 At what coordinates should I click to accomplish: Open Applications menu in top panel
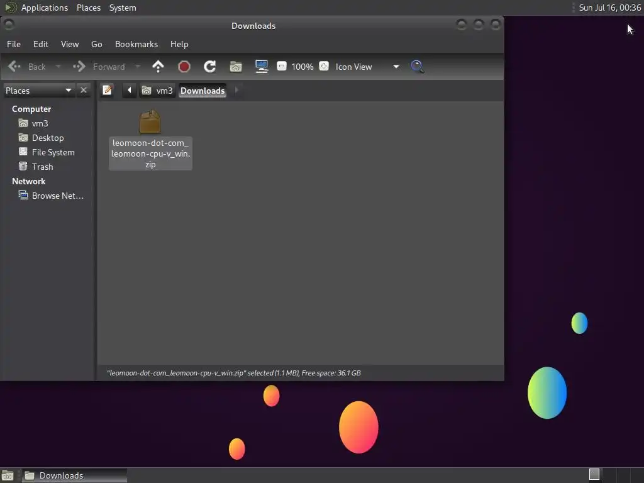pyautogui.click(x=45, y=8)
